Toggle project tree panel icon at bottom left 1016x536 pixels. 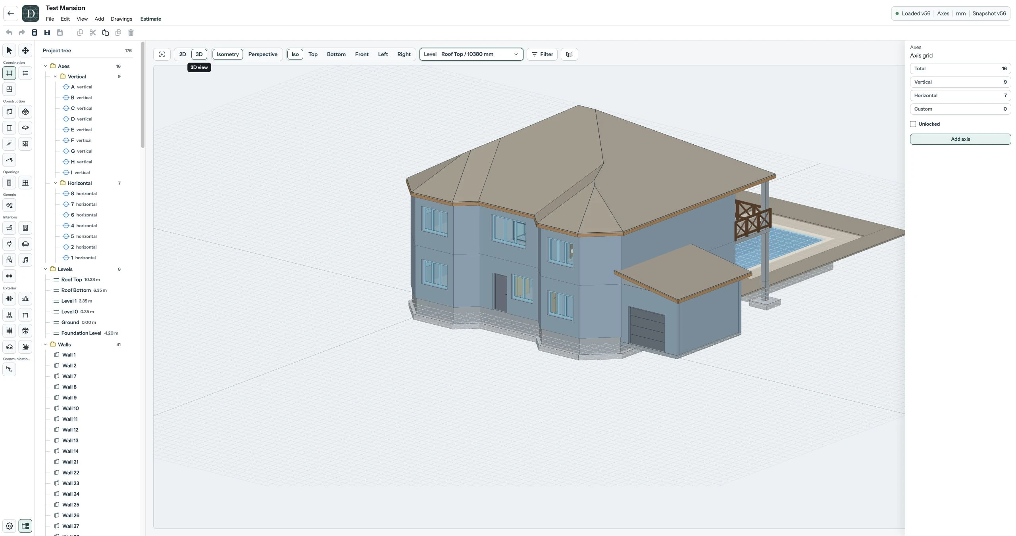click(25, 526)
